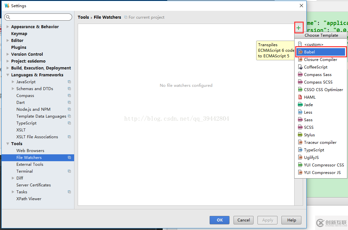Viewport: 348px width, 230px height.
Task: Open the Version Control section
Action: click(x=27, y=54)
